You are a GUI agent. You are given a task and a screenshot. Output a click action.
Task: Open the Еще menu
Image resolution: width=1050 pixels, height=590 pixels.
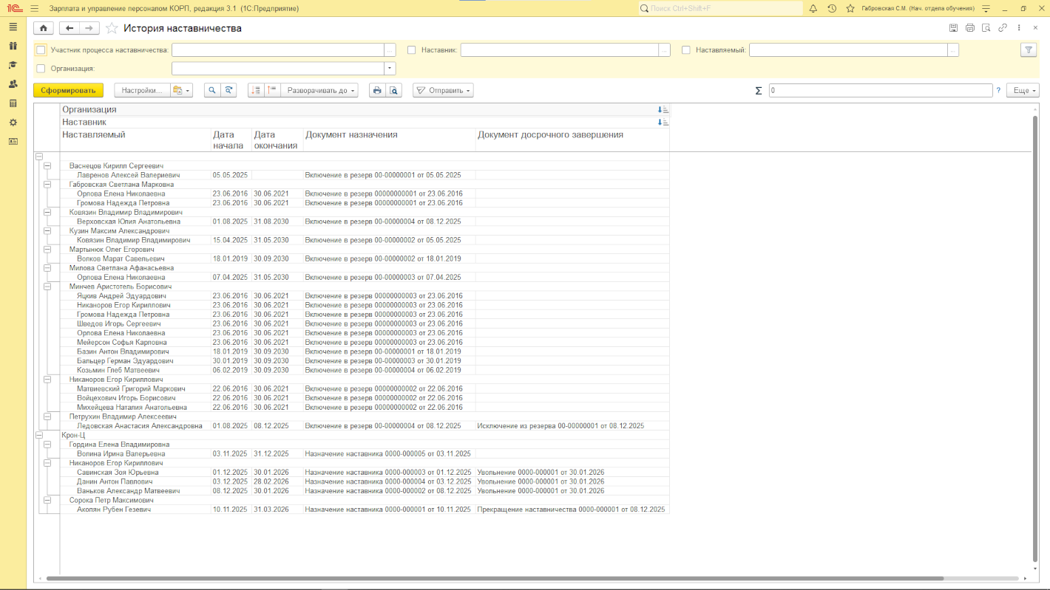(x=1025, y=90)
